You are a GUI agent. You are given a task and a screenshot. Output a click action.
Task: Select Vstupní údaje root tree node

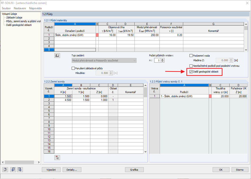click(10, 14)
